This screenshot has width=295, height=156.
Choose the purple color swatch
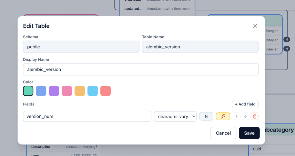tap(54, 91)
